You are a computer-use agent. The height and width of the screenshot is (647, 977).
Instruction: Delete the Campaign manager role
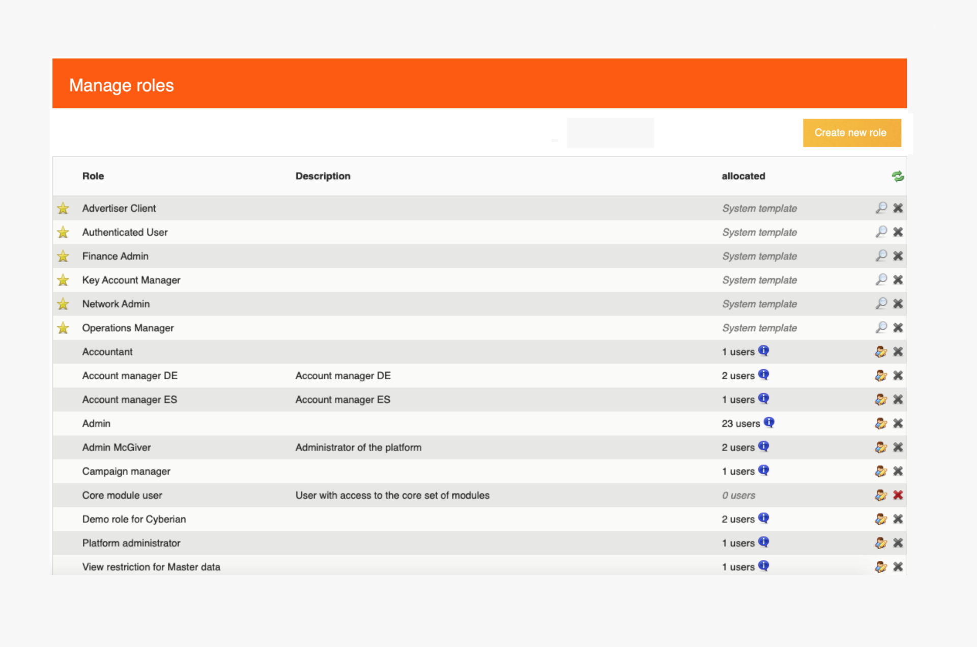pyautogui.click(x=898, y=471)
